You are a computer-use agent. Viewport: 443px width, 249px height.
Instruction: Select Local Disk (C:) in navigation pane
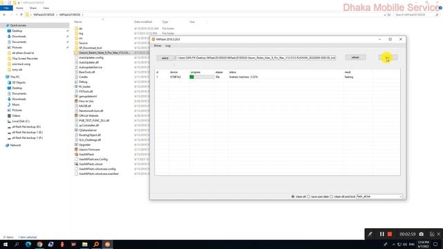[21, 121]
